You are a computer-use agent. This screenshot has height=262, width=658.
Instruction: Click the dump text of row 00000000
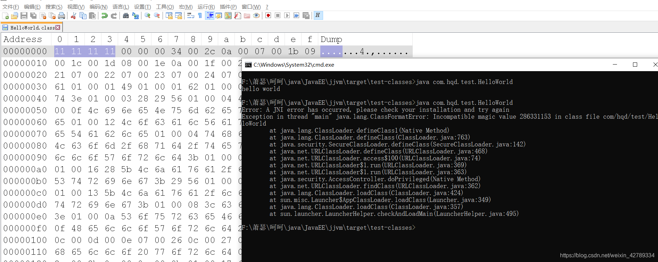click(x=364, y=51)
